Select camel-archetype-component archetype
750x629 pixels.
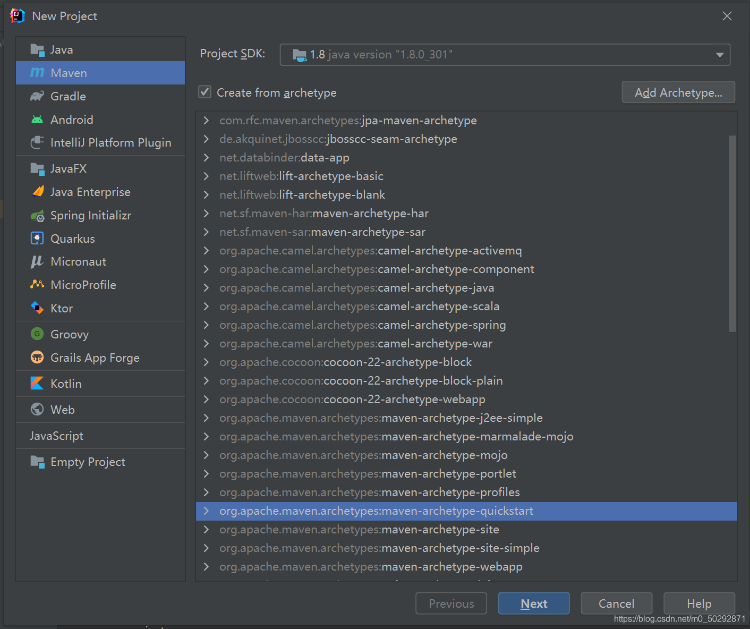(466, 269)
